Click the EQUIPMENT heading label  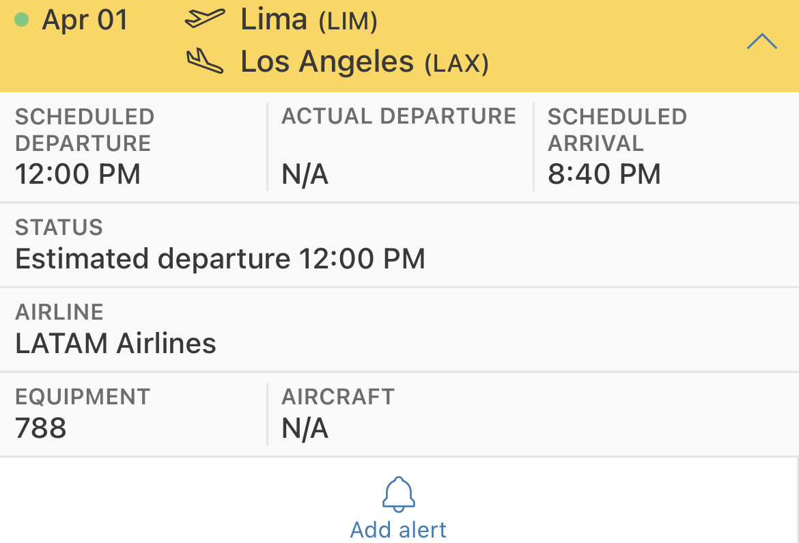pos(83,397)
